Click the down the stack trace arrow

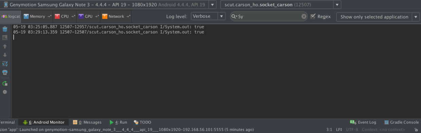[x=5, y=55]
